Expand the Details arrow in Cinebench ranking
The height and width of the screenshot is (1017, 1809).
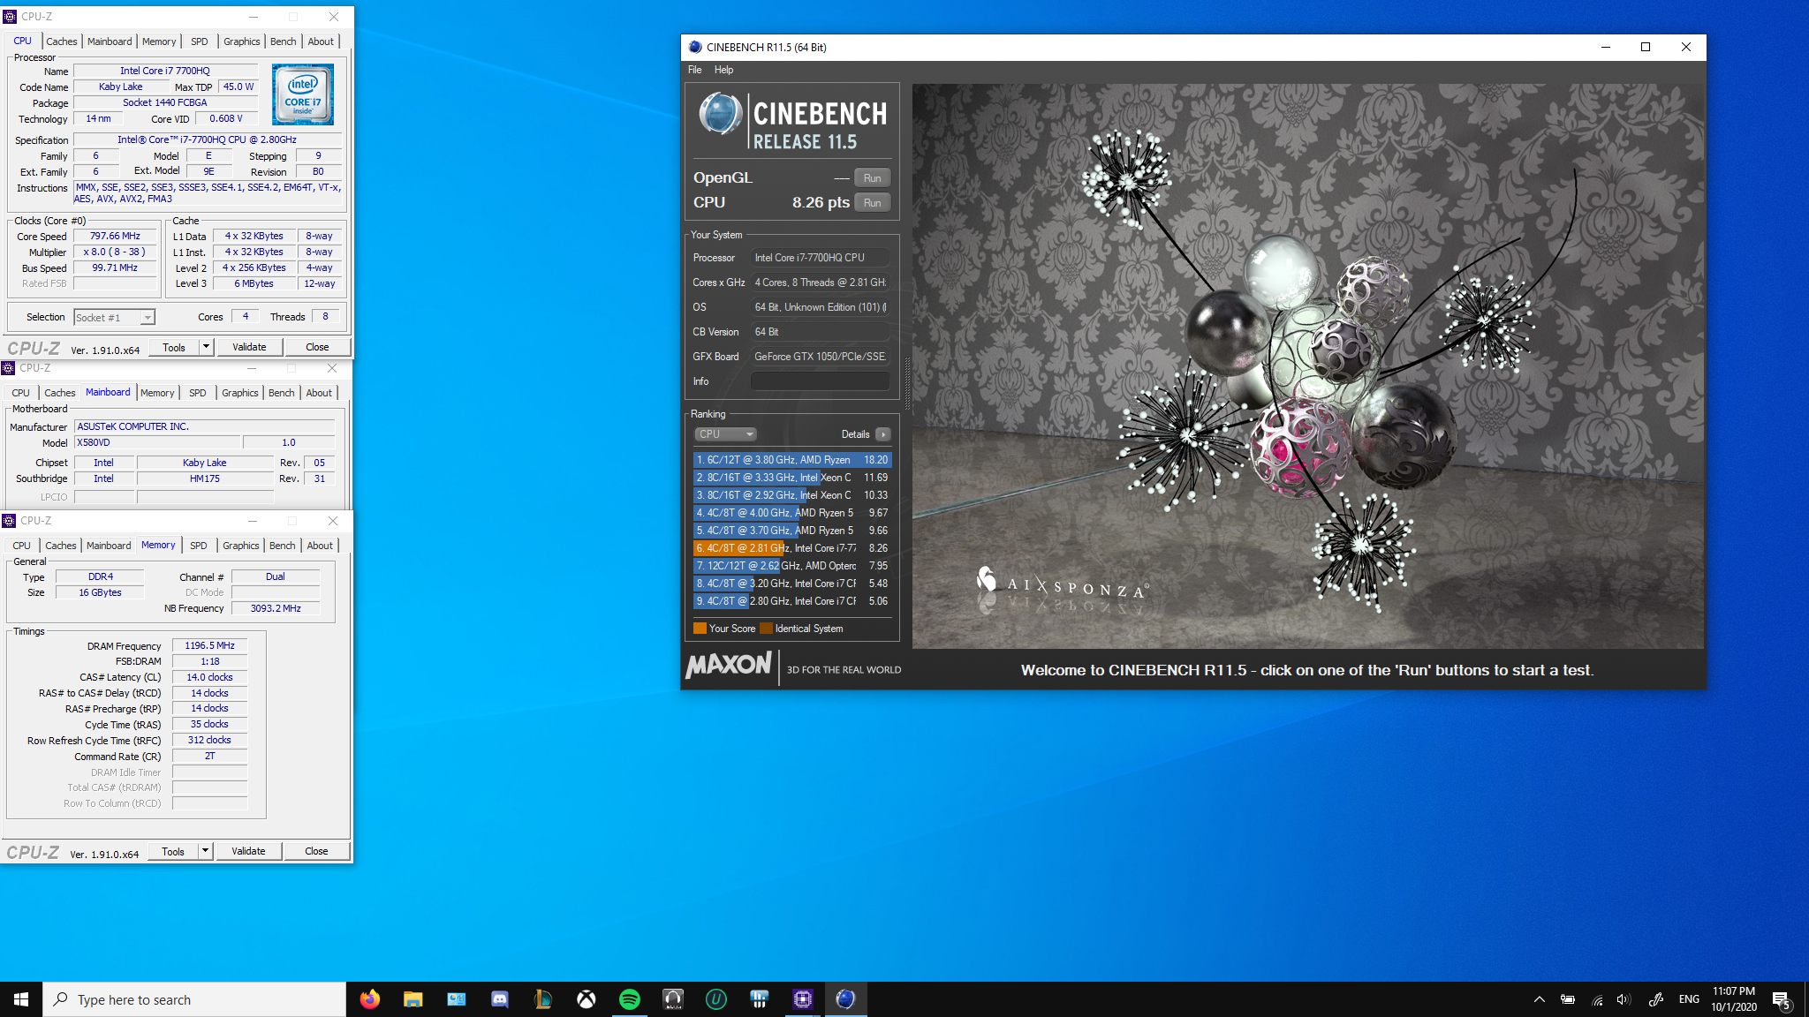coord(882,434)
